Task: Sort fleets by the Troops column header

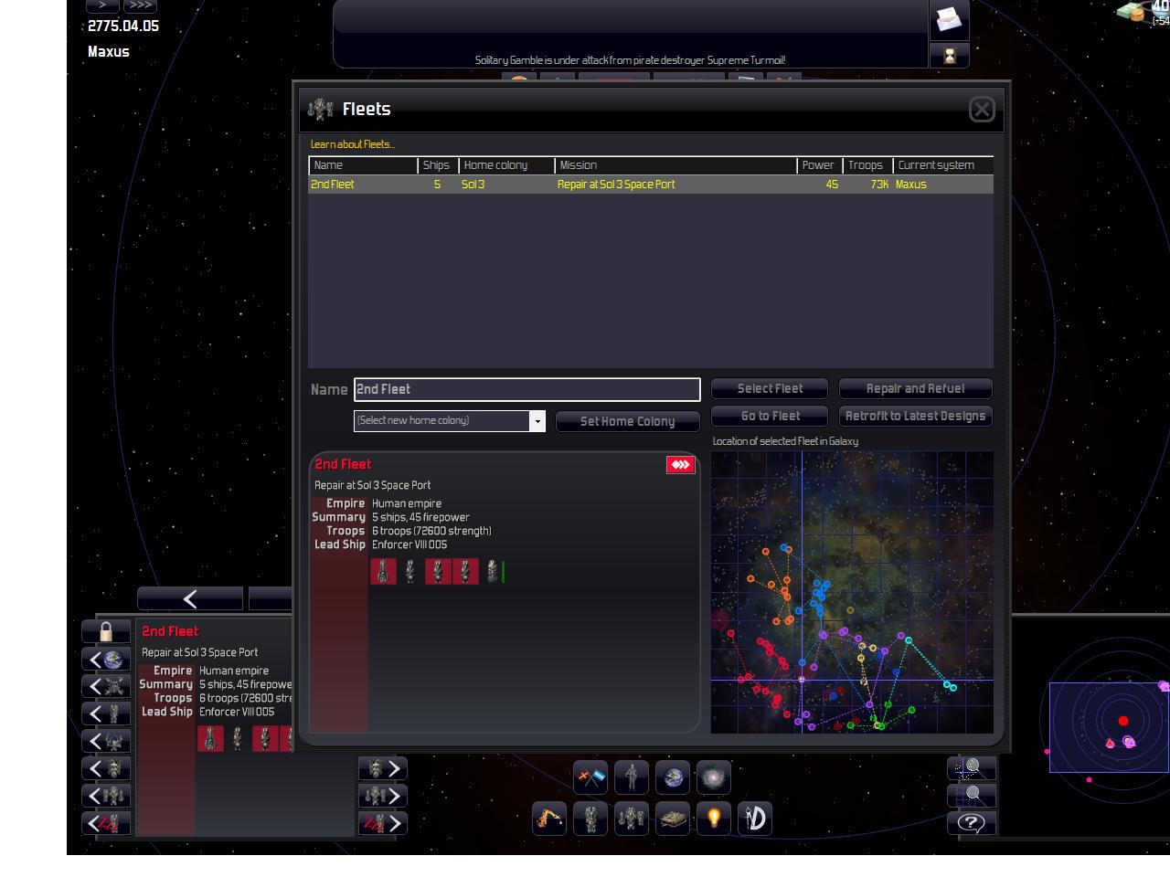Action: [x=867, y=165]
